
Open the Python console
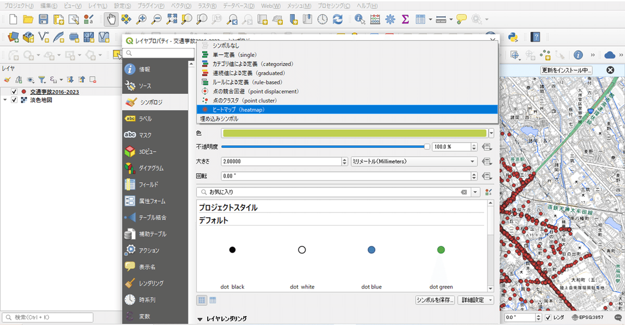(512, 37)
